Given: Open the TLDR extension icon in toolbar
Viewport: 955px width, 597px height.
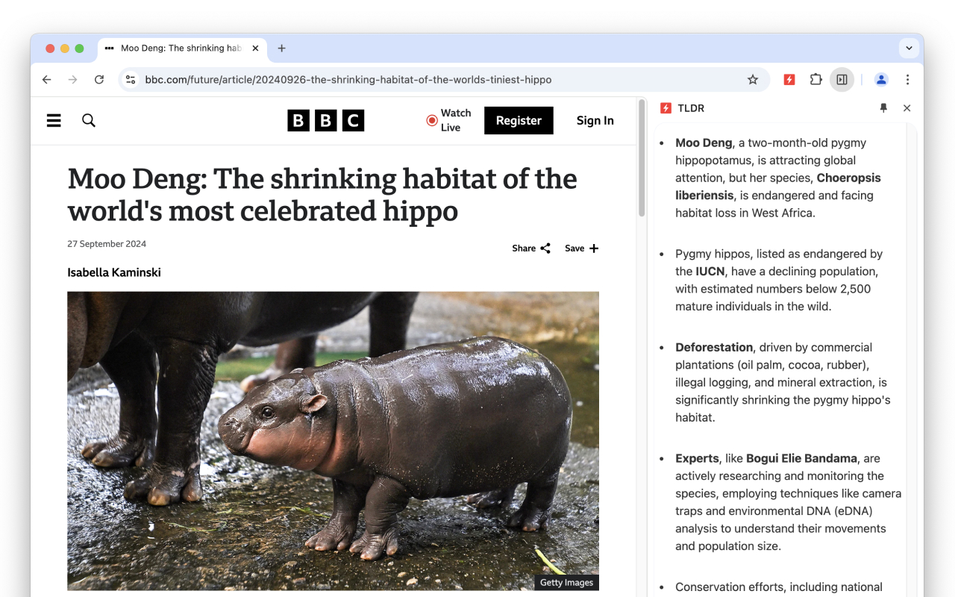Looking at the screenshot, I should (x=789, y=79).
